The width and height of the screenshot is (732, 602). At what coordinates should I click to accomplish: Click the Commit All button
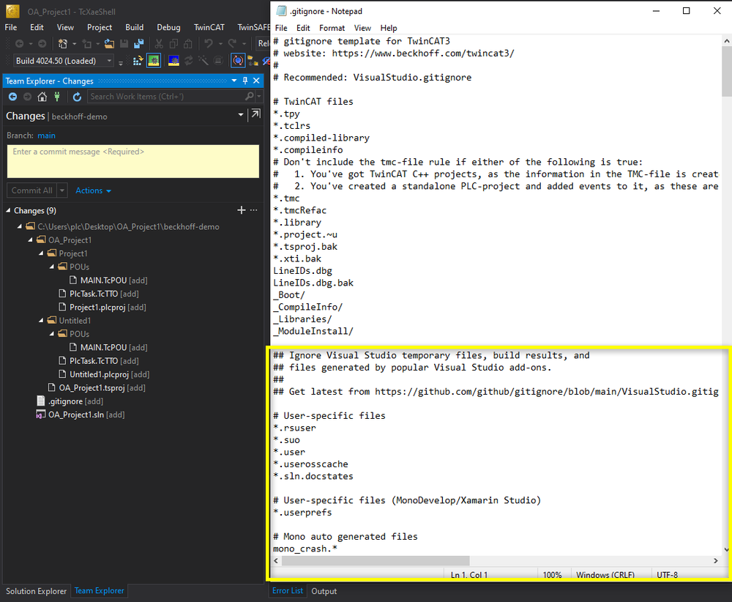pos(31,190)
